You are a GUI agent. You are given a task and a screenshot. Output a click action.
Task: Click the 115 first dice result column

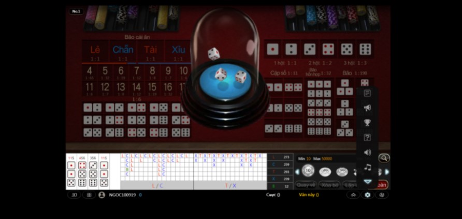tap(71, 171)
